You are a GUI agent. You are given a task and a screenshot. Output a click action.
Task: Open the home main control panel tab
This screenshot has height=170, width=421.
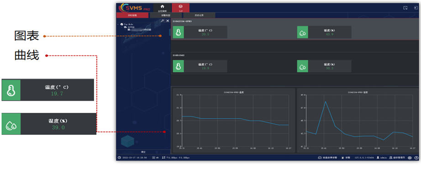[x=162, y=8]
